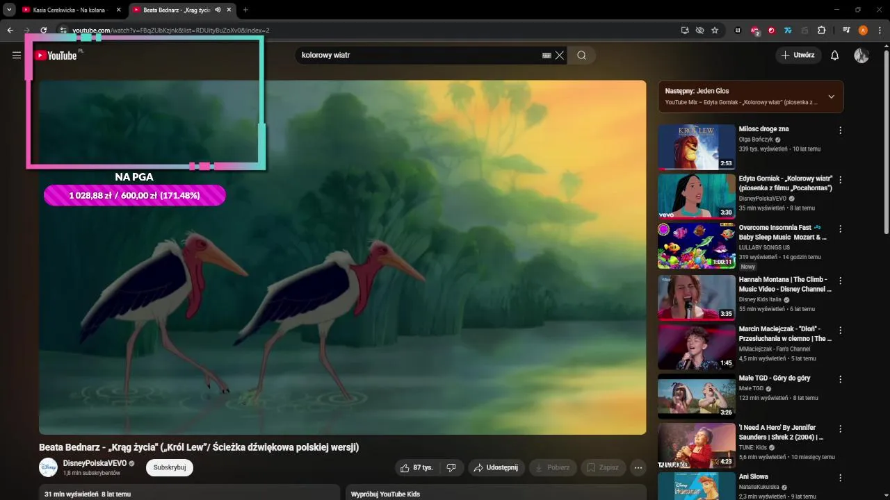Open the Chrome profile avatar A
The width and height of the screenshot is (890, 500).
863,31
